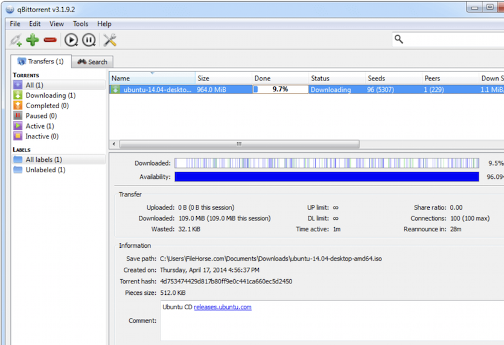Screen dimensions: 504x345
Task: Resume torrents with the play icon
Action: pos(71,40)
